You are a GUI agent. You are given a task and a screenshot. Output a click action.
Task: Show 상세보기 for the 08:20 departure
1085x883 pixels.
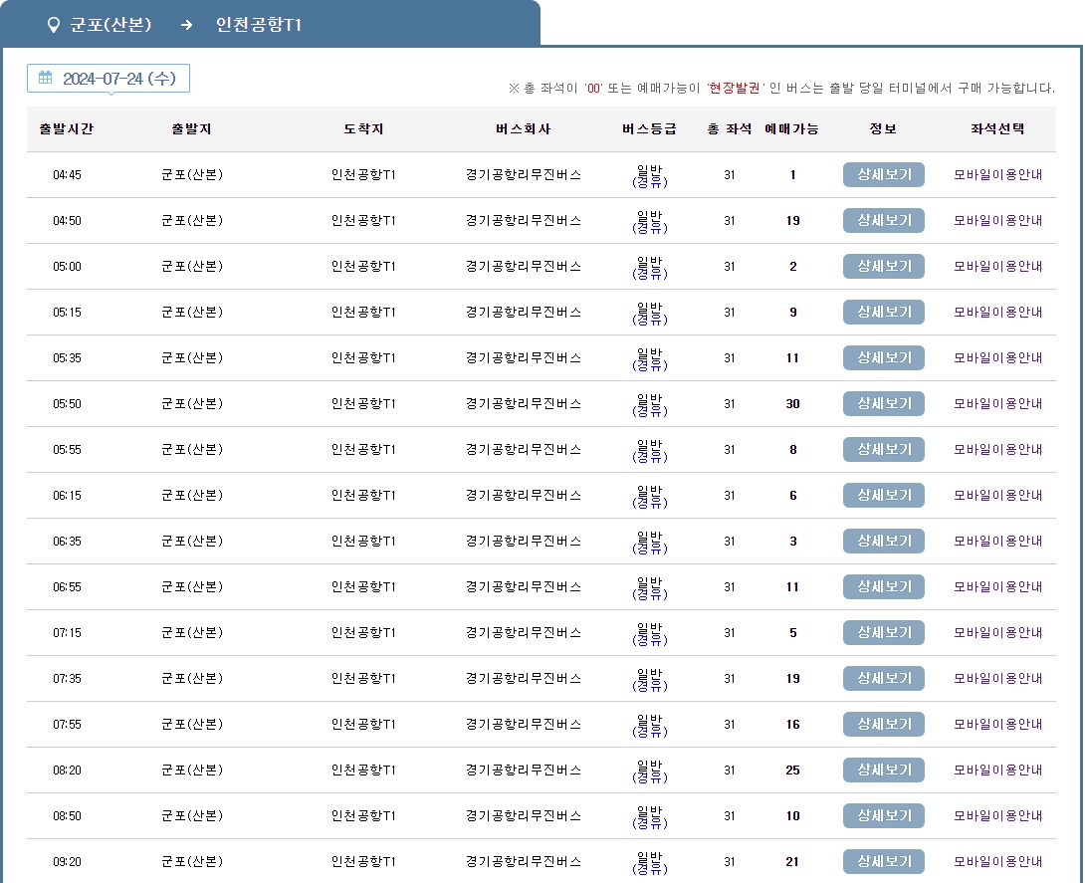click(884, 770)
